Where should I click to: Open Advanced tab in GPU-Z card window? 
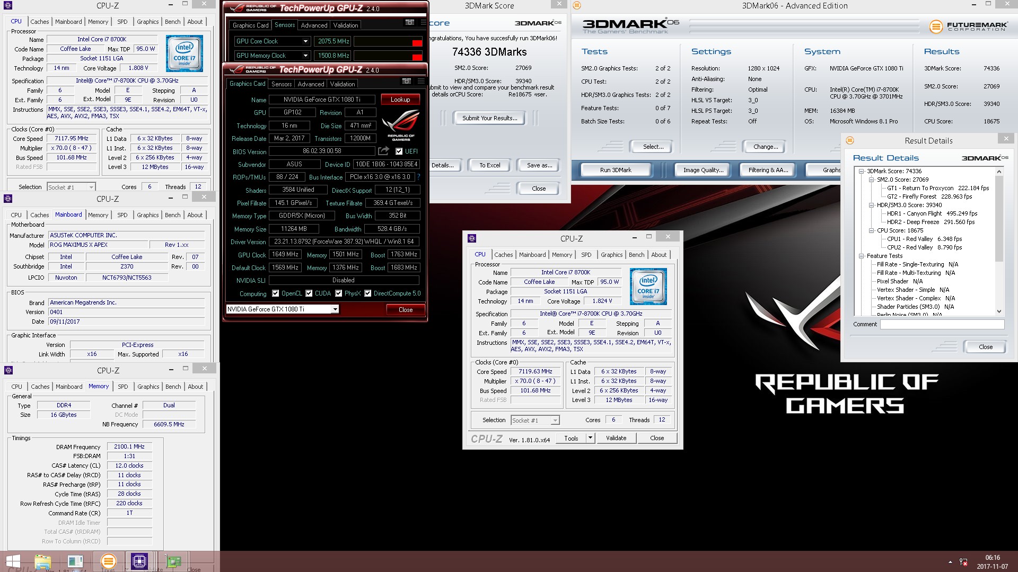point(311,84)
